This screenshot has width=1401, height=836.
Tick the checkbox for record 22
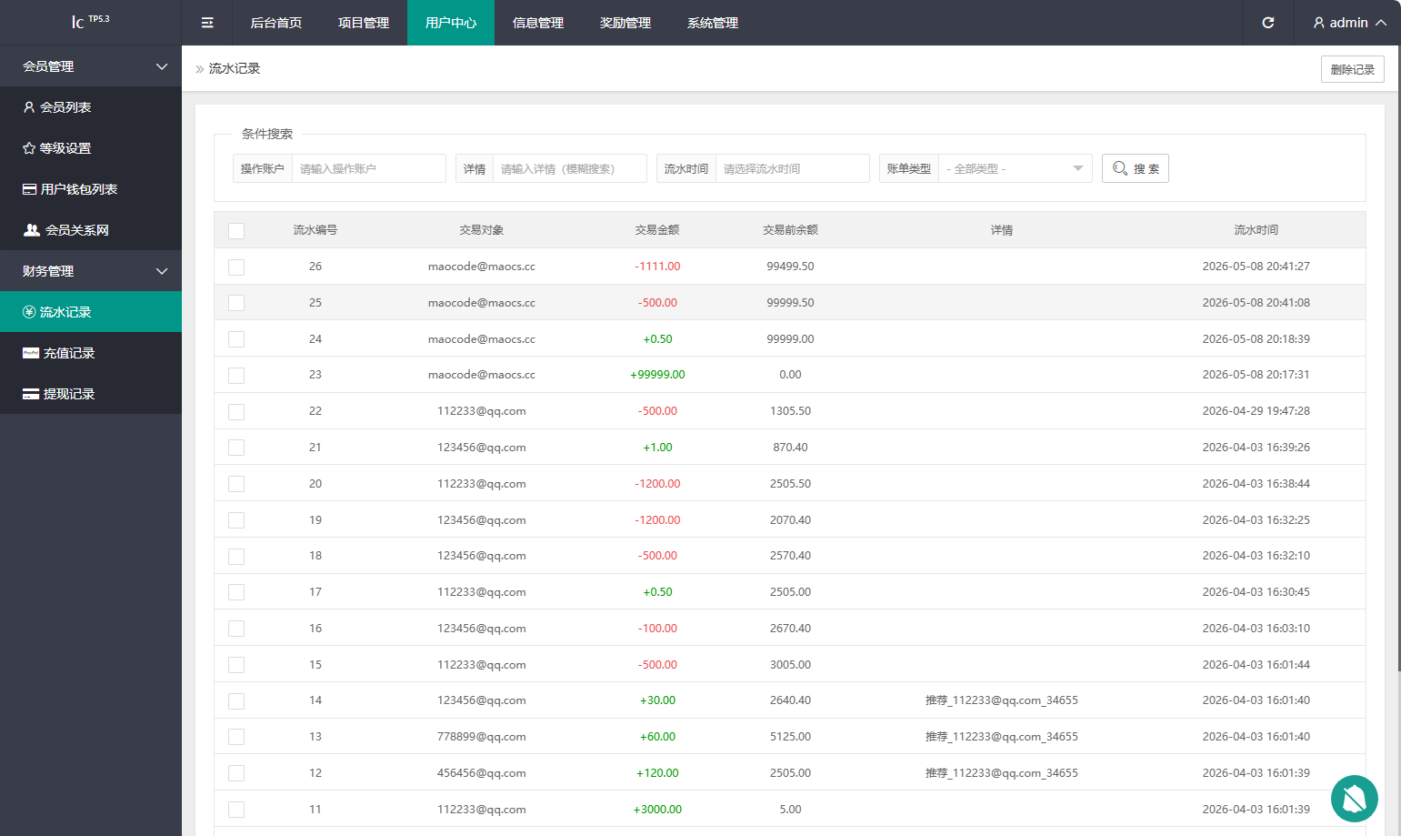point(236,411)
